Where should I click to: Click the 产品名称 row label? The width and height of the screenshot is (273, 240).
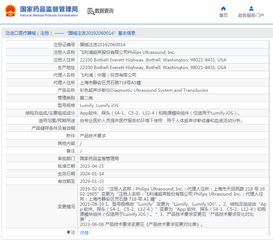(66, 90)
